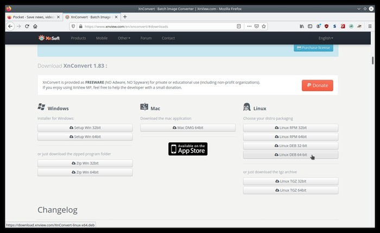Click the rightmost extension toolbar icon
The width and height of the screenshot is (380, 233).
359,26
